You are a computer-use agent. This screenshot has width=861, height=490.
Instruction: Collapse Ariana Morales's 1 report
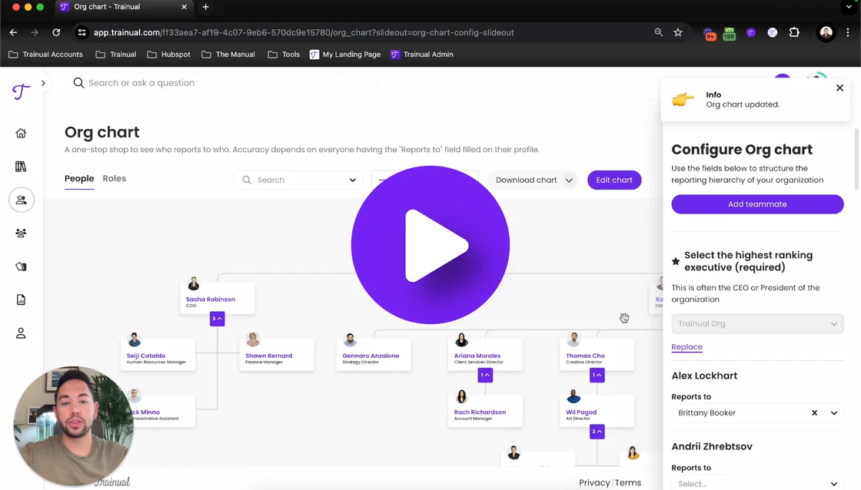(485, 375)
